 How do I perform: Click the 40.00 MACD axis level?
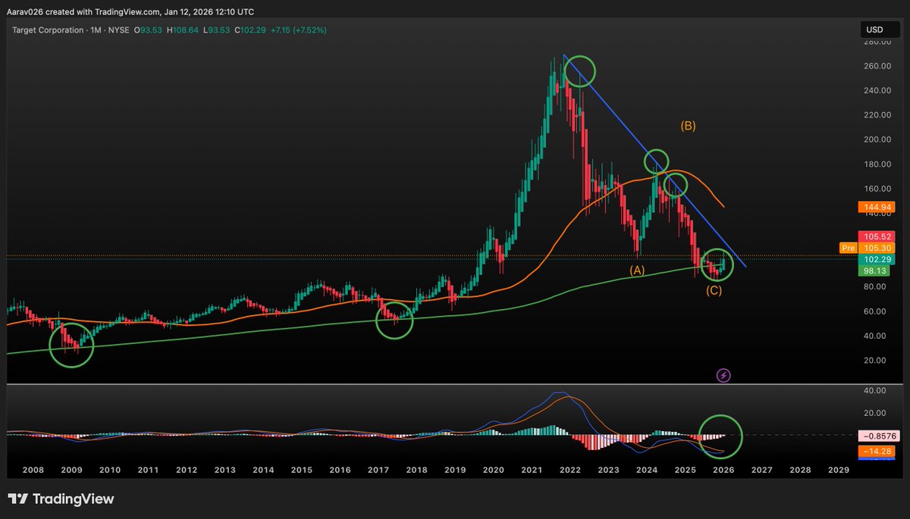click(877, 390)
